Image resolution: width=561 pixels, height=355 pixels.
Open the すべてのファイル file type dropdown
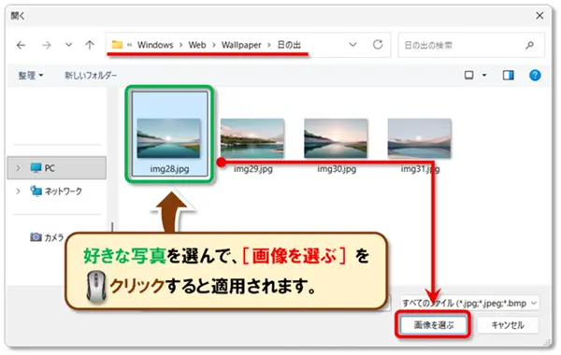[469, 304]
